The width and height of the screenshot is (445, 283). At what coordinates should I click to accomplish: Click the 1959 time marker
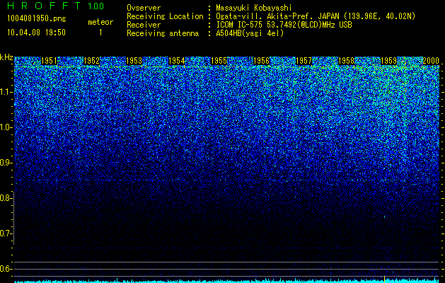[388, 61]
